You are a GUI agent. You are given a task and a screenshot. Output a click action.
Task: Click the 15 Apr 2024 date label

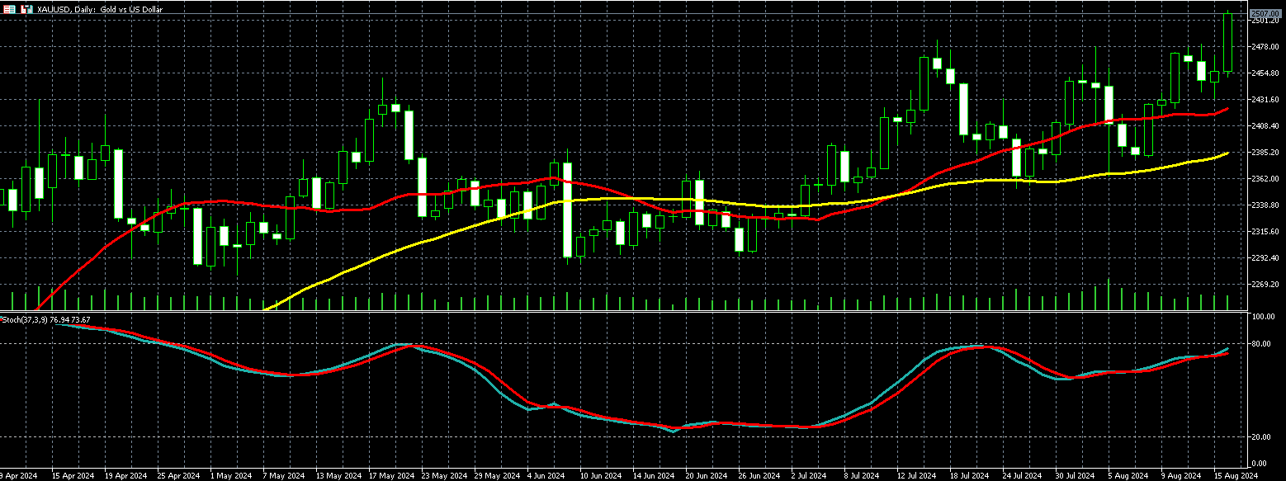(x=72, y=475)
